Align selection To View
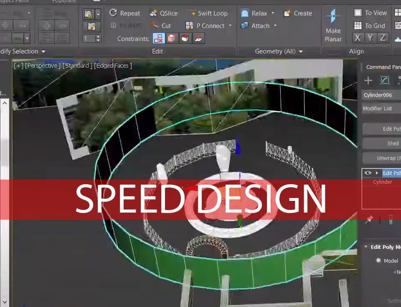 point(371,13)
